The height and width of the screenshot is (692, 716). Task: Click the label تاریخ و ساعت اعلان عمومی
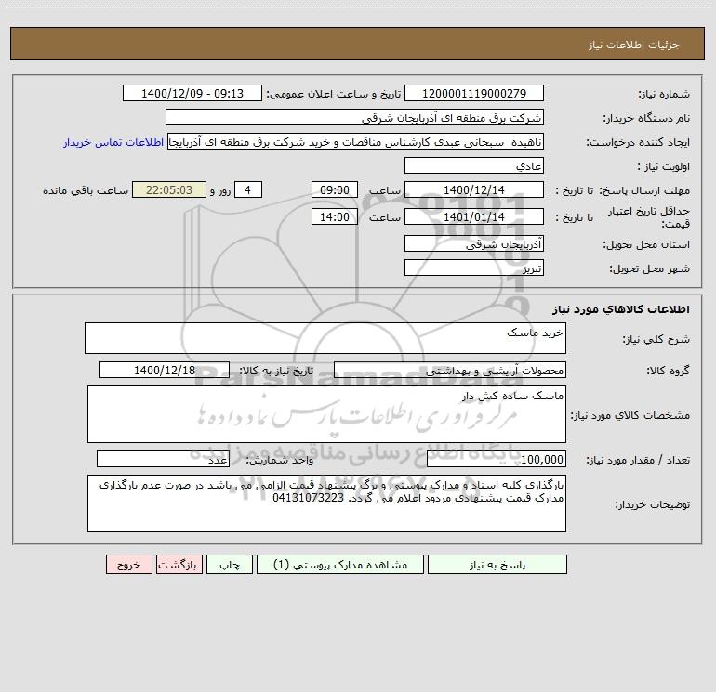(333, 94)
